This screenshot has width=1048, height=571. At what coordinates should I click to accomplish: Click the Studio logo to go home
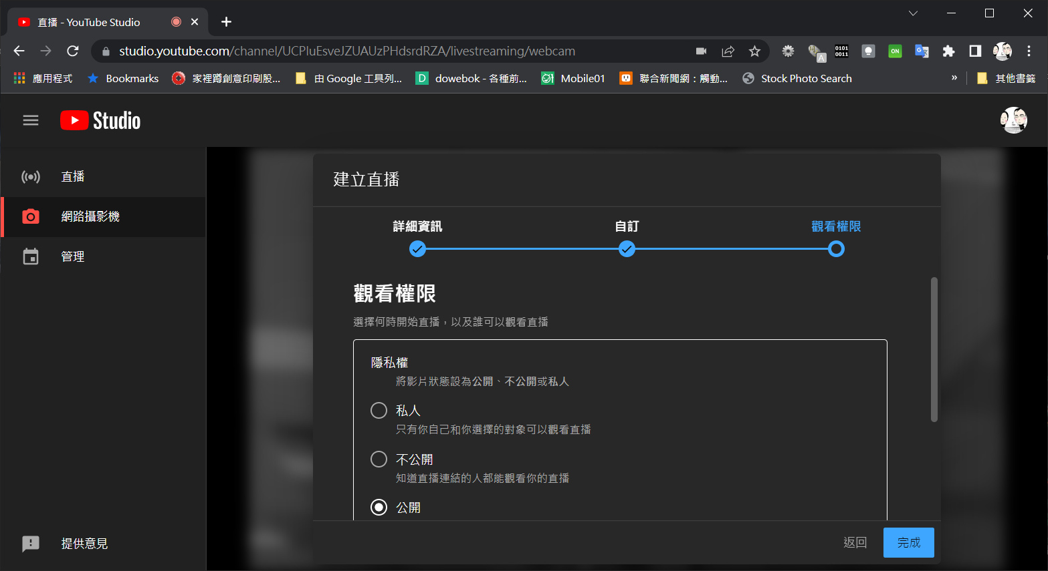100,120
